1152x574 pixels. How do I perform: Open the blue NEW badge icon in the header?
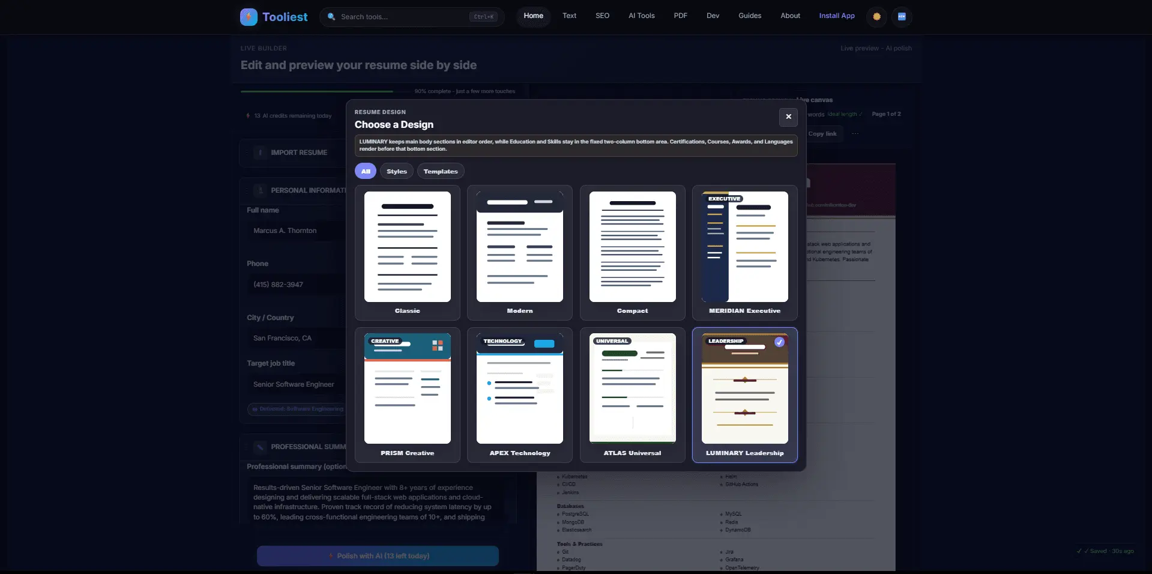[902, 17]
